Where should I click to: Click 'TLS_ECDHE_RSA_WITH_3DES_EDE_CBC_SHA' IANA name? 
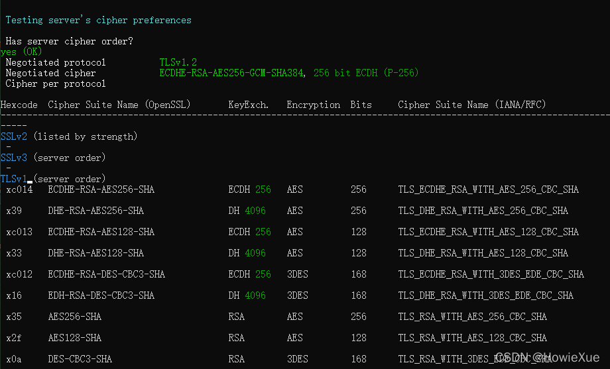491,274
